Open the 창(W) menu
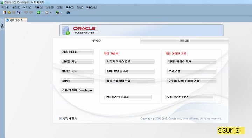Image resolution: width=252 pixels, height=138 pixels. [x=80, y=7]
